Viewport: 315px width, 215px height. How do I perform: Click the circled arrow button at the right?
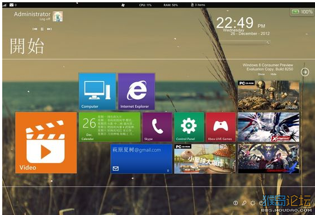click(305, 72)
